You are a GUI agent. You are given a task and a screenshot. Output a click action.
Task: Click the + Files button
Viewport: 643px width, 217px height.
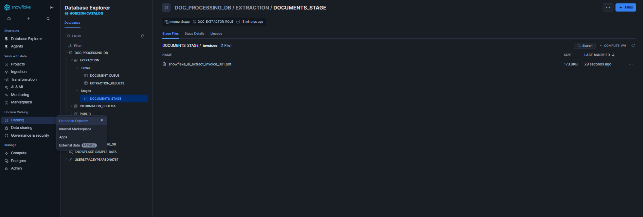click(x=625, y=7)
